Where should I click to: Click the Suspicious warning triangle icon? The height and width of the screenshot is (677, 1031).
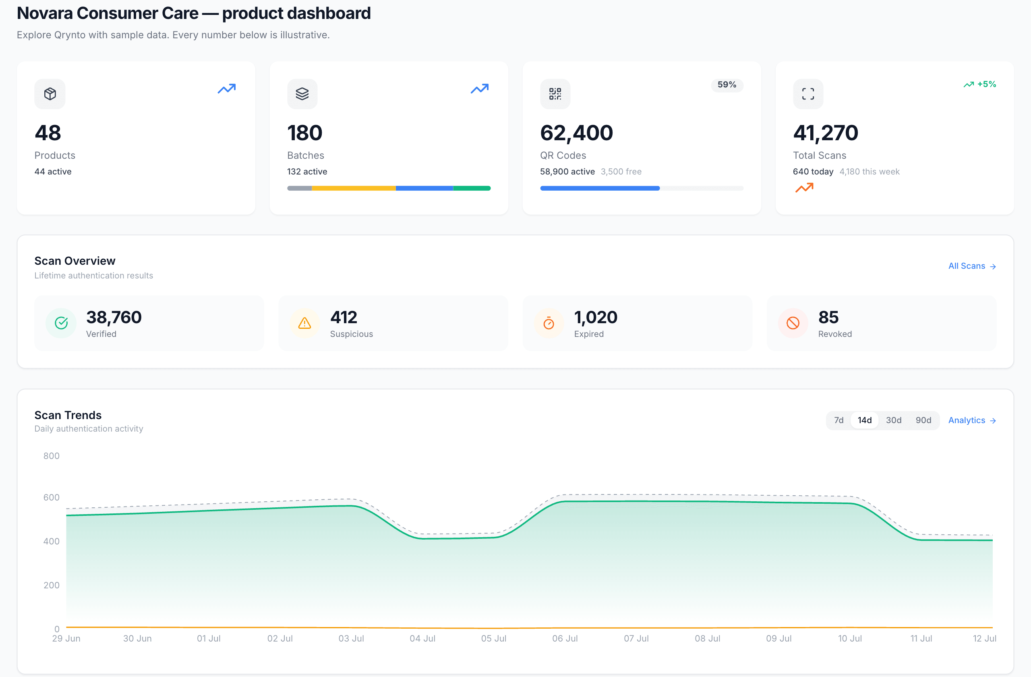tap(304, 323)
